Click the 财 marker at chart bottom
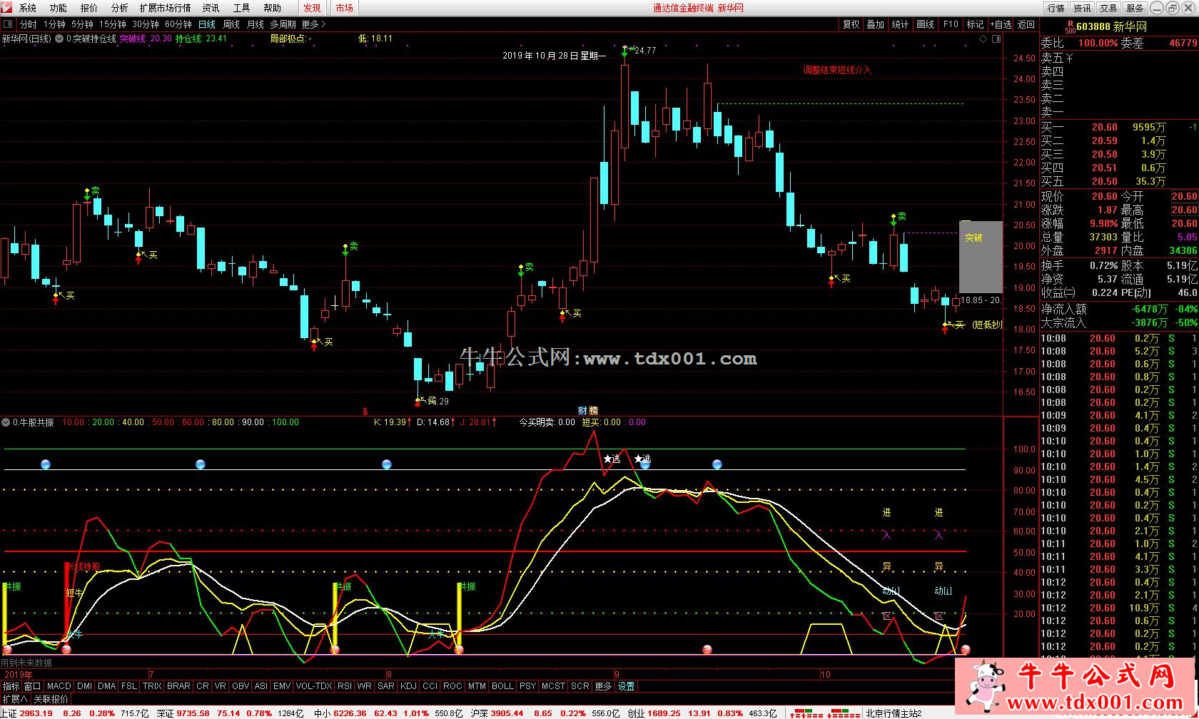This screenshot has width=1199, height=719. click(582, 411)
